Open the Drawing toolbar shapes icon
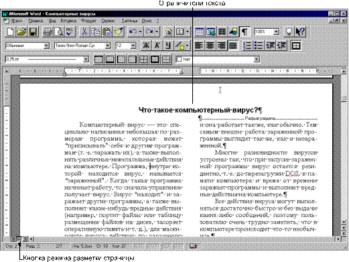Screen dimensions: 349x262 pos(233,31)
